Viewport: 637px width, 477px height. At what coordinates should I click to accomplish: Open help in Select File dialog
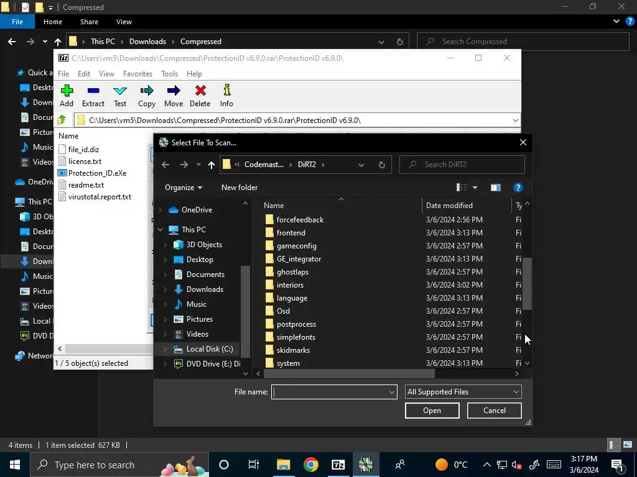click(518, 188)
